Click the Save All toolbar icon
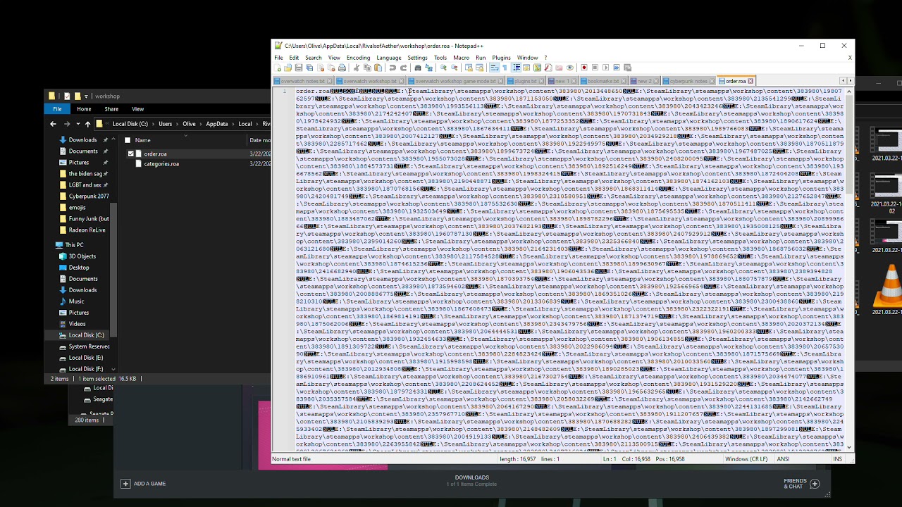This screenshot has height=507, width=902. pyautogui.click(x=309, y=68)
